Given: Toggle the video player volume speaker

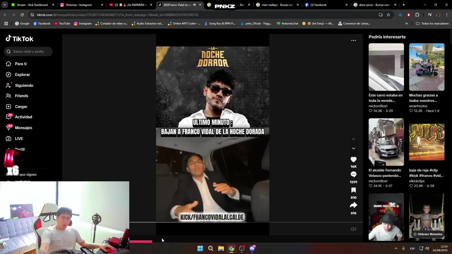Looking at the screenshot, I should click(x=353, y=229).
